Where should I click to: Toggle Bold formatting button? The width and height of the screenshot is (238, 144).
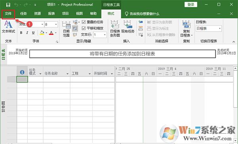click(21, 33)
